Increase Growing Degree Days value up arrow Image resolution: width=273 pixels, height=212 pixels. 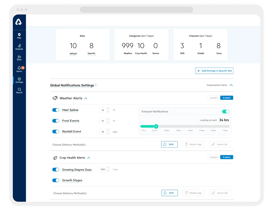click(x=108, y=168)
